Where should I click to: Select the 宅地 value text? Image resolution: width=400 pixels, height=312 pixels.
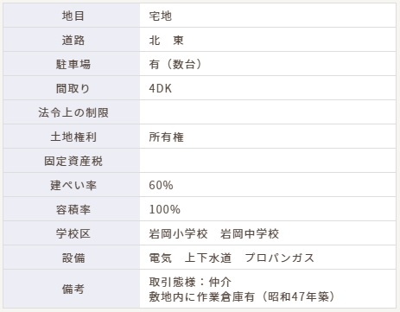[161, 16]
